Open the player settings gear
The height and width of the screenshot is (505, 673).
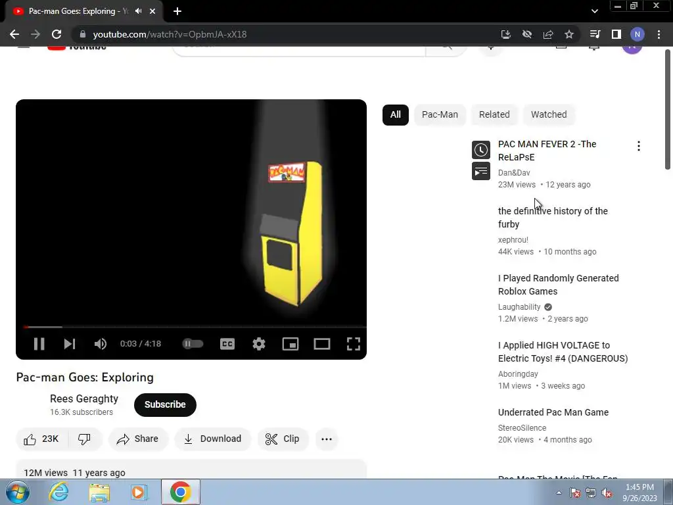click(259, 343)
